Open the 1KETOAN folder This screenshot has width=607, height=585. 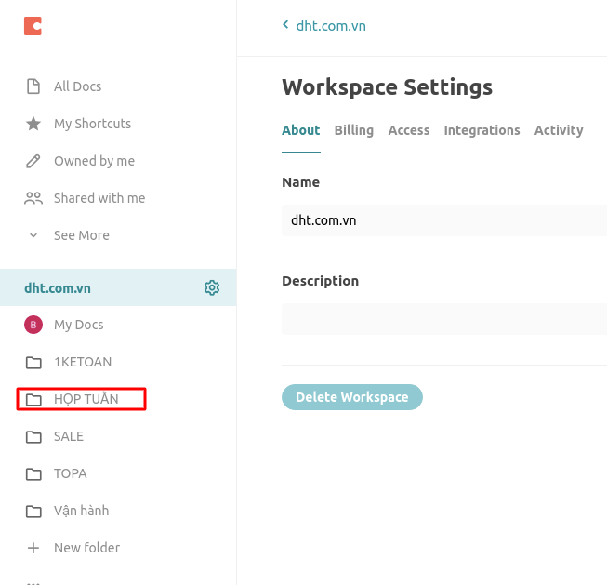[82, 362]
